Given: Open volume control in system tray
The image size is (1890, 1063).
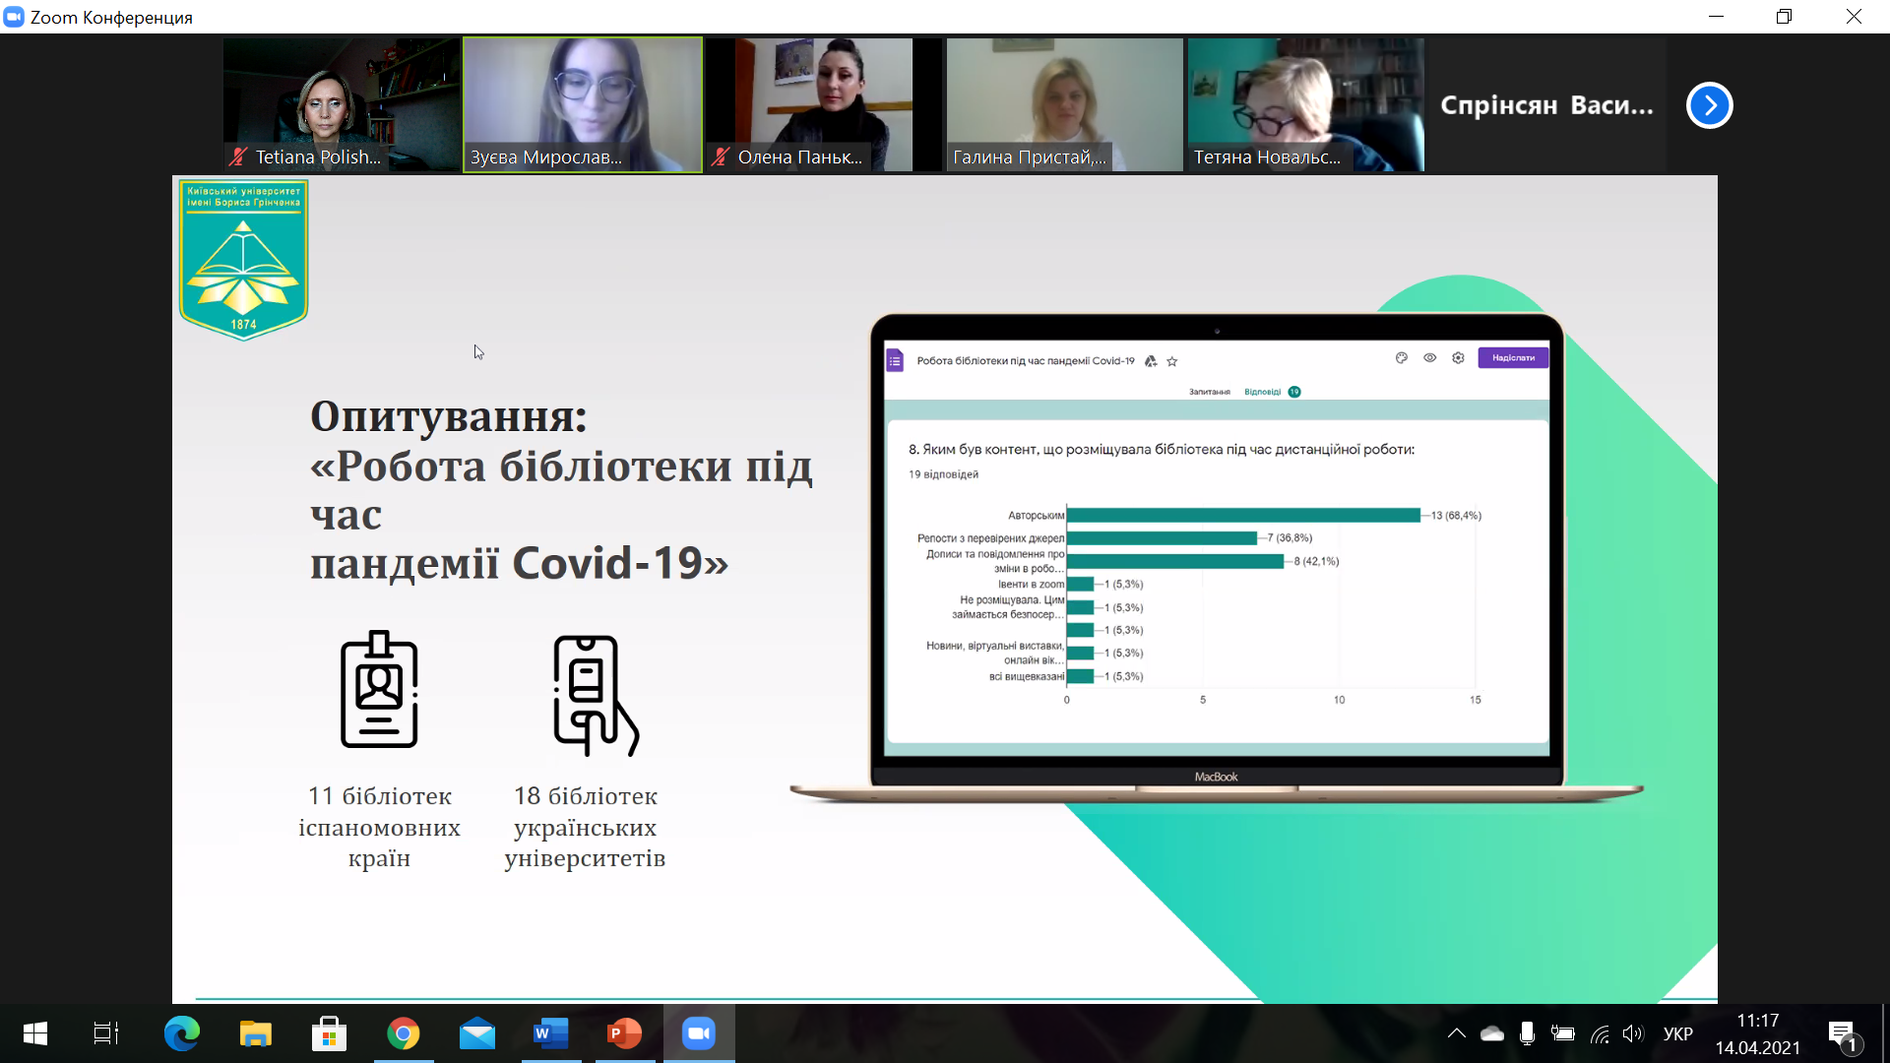Looking at the screenshot, I should [1633, 1033].
